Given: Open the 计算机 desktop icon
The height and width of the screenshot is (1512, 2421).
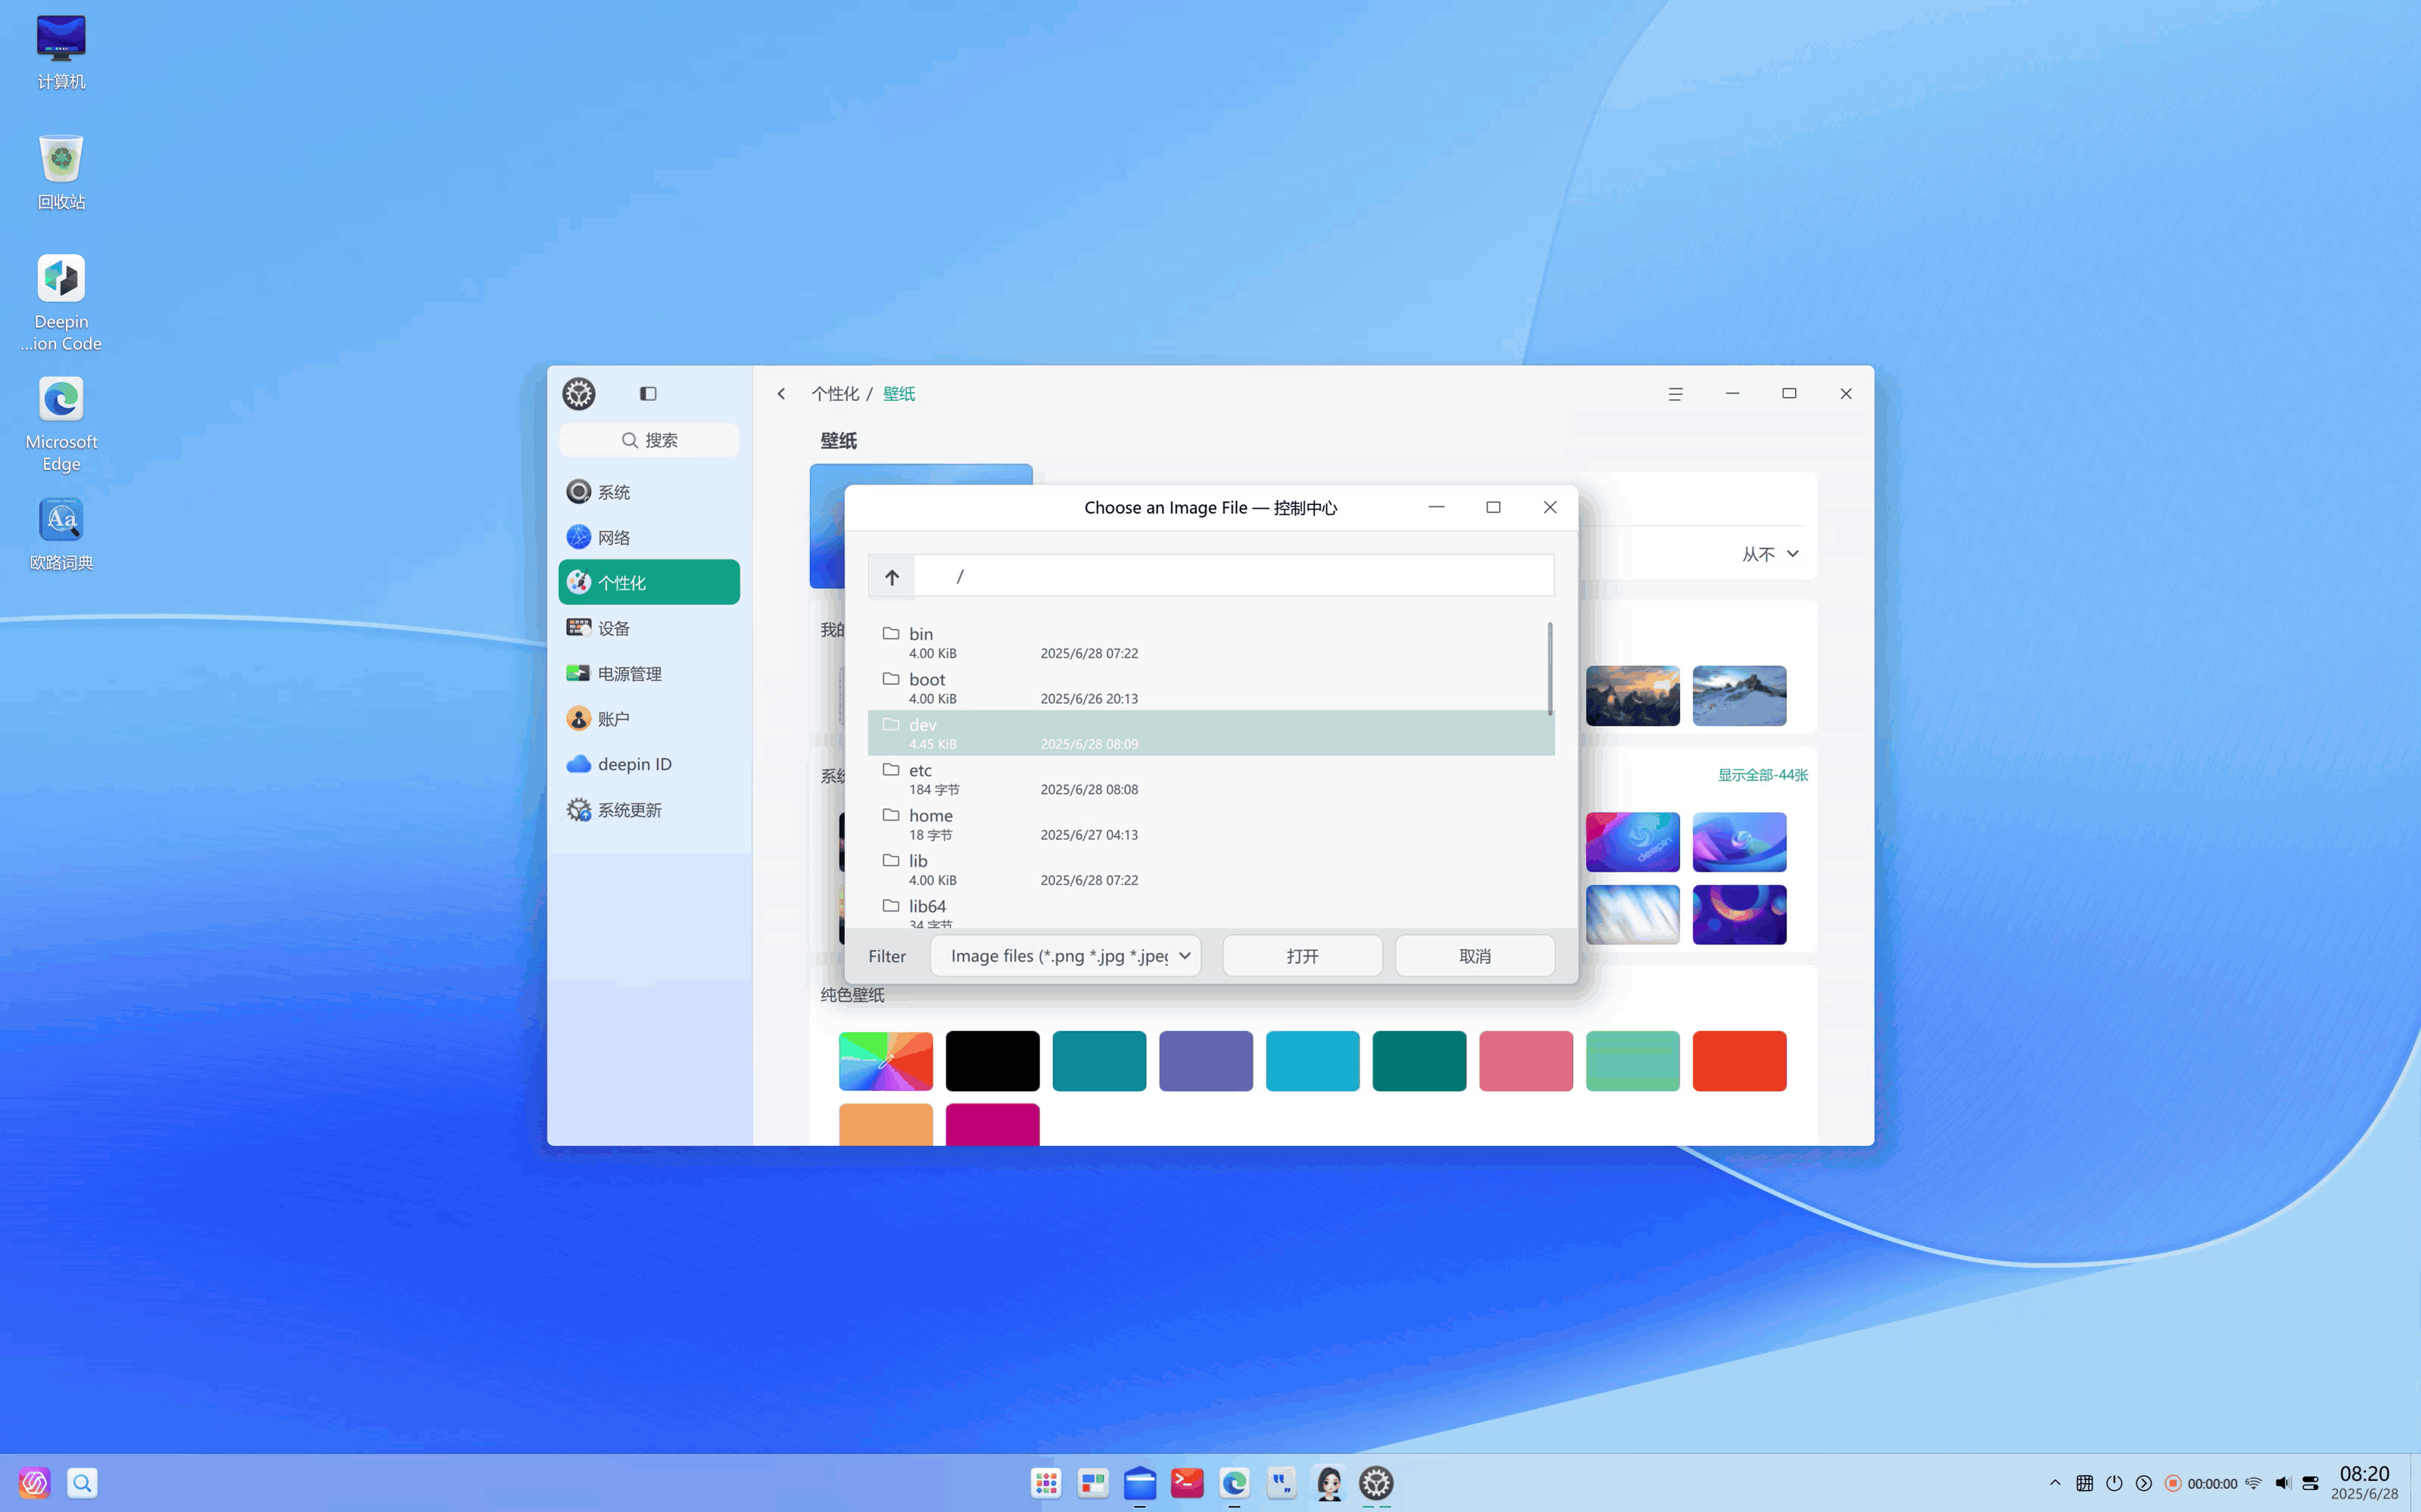Looking at the screenshot, I should tap(61, 52).
